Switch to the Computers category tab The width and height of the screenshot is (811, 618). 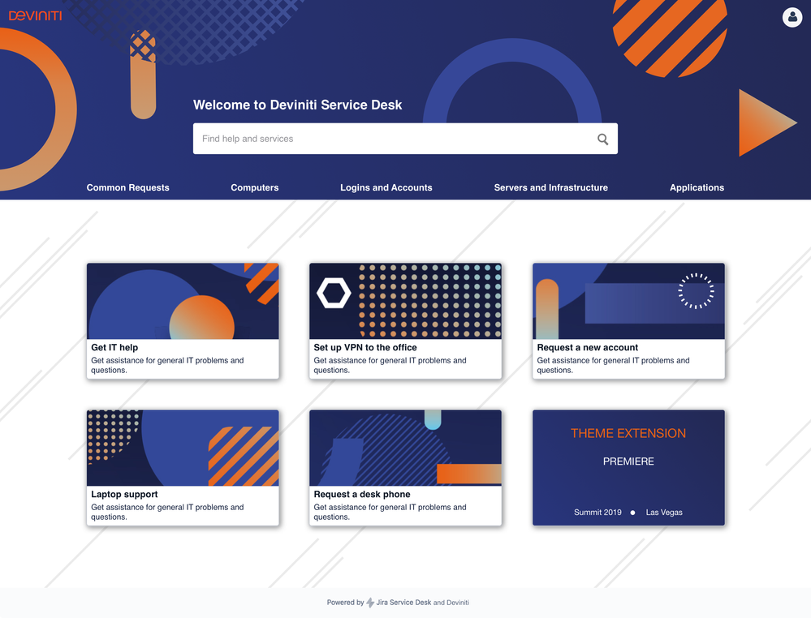click(254, 187)
